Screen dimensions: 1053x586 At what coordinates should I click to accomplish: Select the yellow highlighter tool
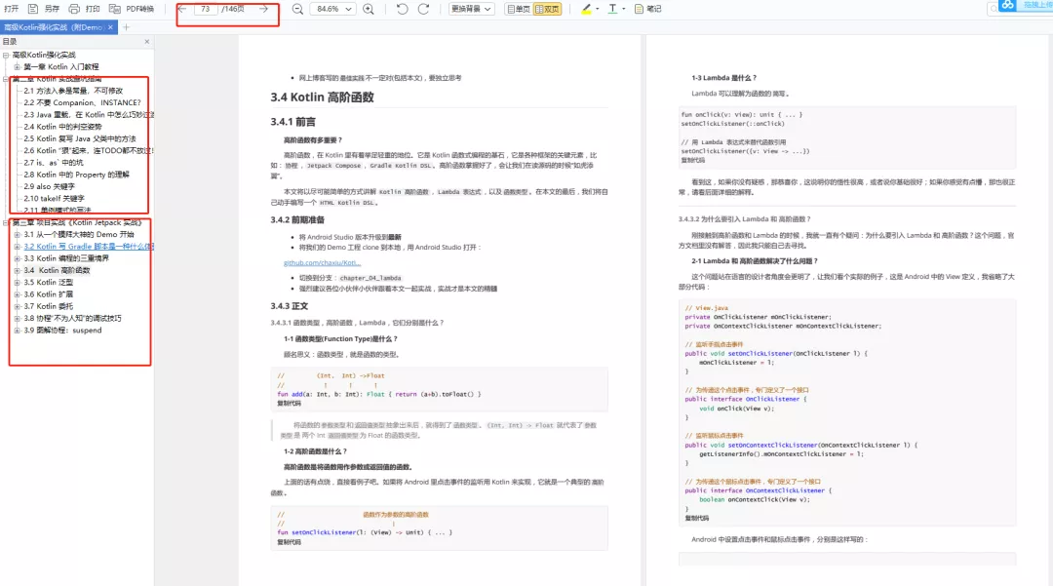[585, 8]
